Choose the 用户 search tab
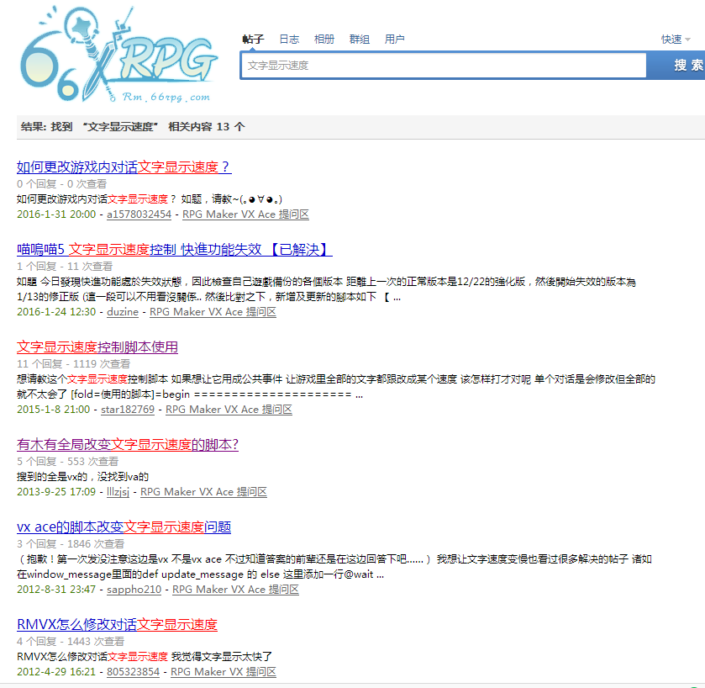This screenshot has height=688, width=705. point(394,40)
